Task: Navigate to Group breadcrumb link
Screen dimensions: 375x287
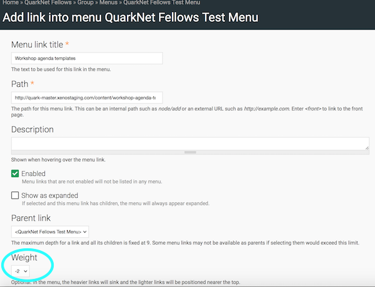Action: tap(86, 2)
